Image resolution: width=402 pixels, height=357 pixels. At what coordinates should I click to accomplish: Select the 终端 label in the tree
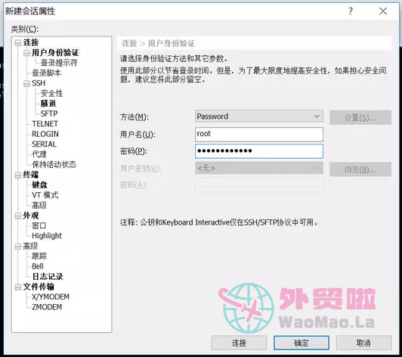(x=31, y=175)
